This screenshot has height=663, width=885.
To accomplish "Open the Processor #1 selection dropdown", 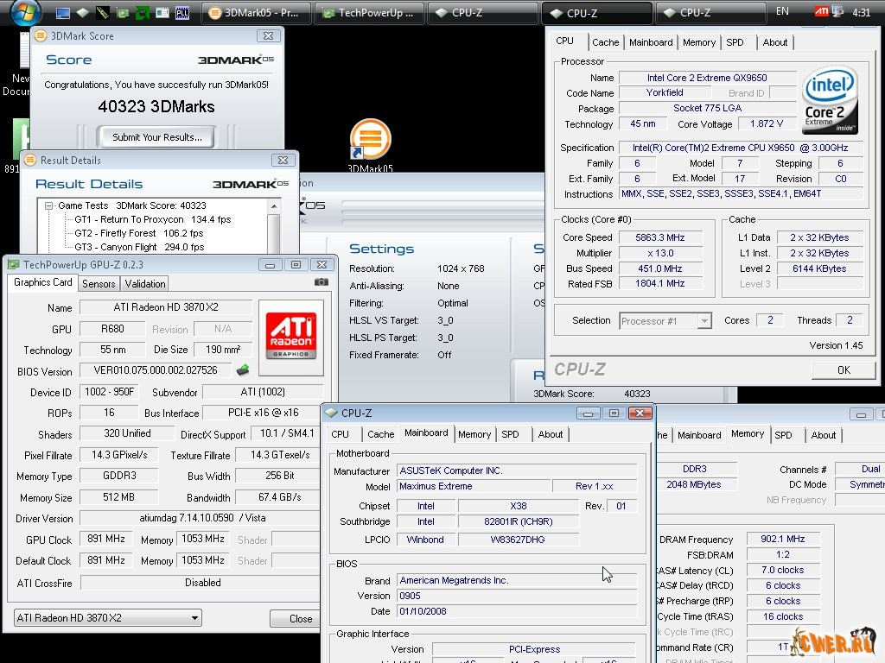I will (x=665, y=321).
